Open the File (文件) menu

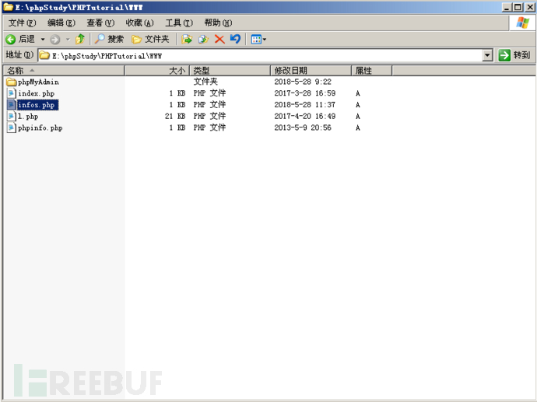[22, 23]
